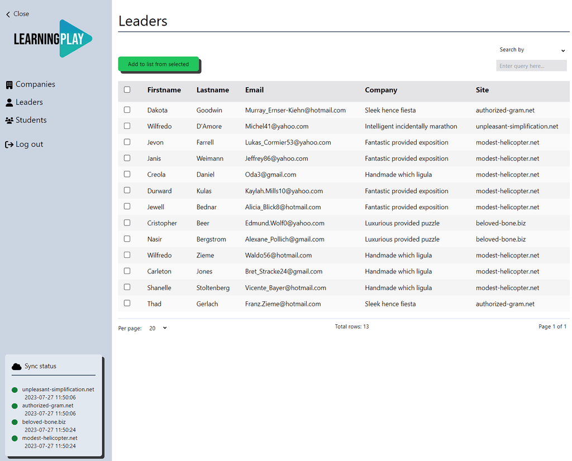572x461 pixels.
Task: Go to the Companies menu item
Action: click(35, 84)
